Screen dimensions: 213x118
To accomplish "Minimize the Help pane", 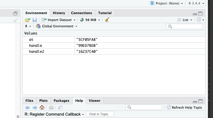I will pos(195,102).
